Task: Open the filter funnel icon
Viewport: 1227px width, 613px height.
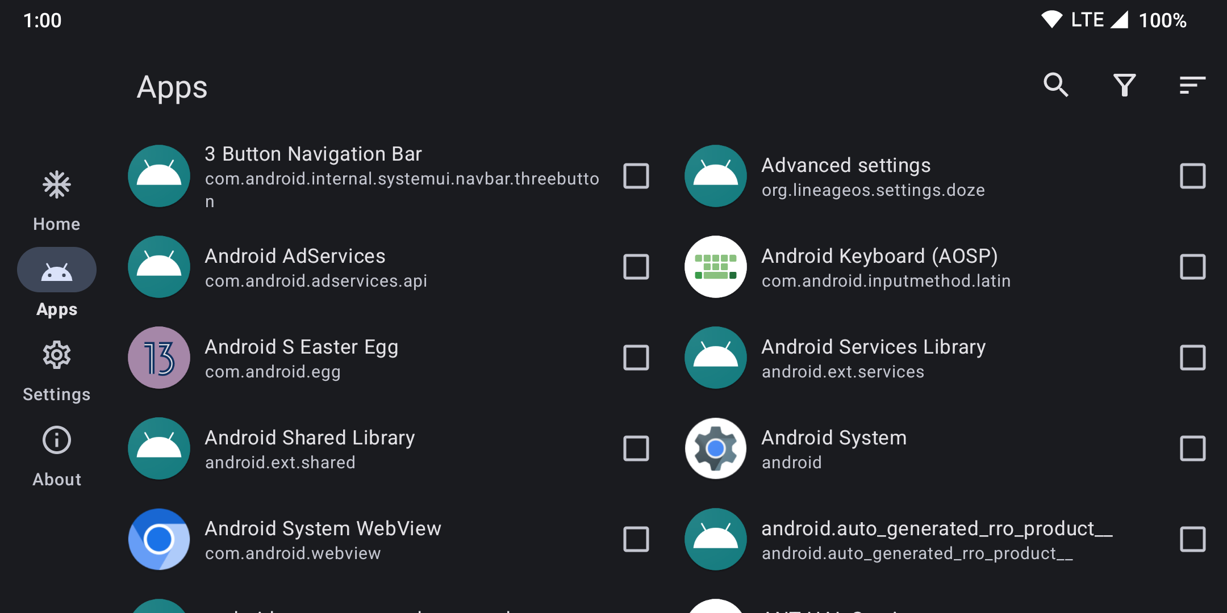Action: (1124, 85)
